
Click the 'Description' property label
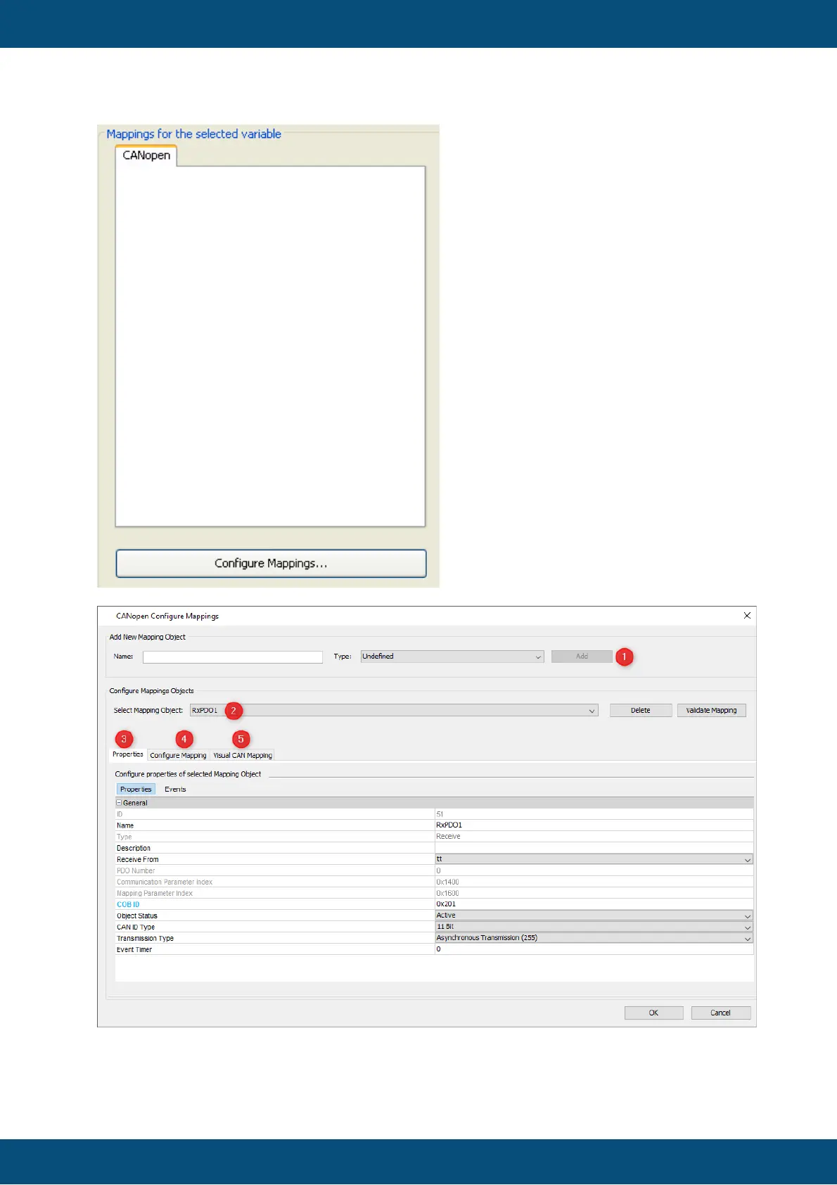click(x=134, y=849)
